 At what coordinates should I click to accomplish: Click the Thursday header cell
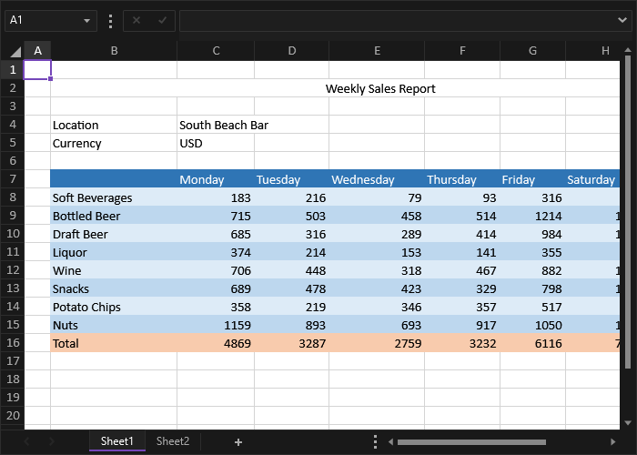(462, 179)
